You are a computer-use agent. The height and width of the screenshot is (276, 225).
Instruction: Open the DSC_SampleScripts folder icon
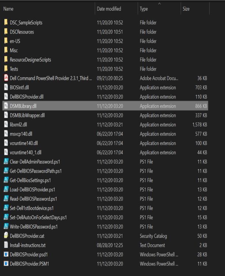point(6,22)
